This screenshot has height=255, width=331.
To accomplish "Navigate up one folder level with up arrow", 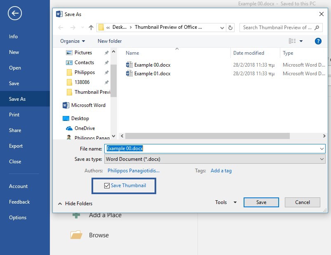I will 91,26.
